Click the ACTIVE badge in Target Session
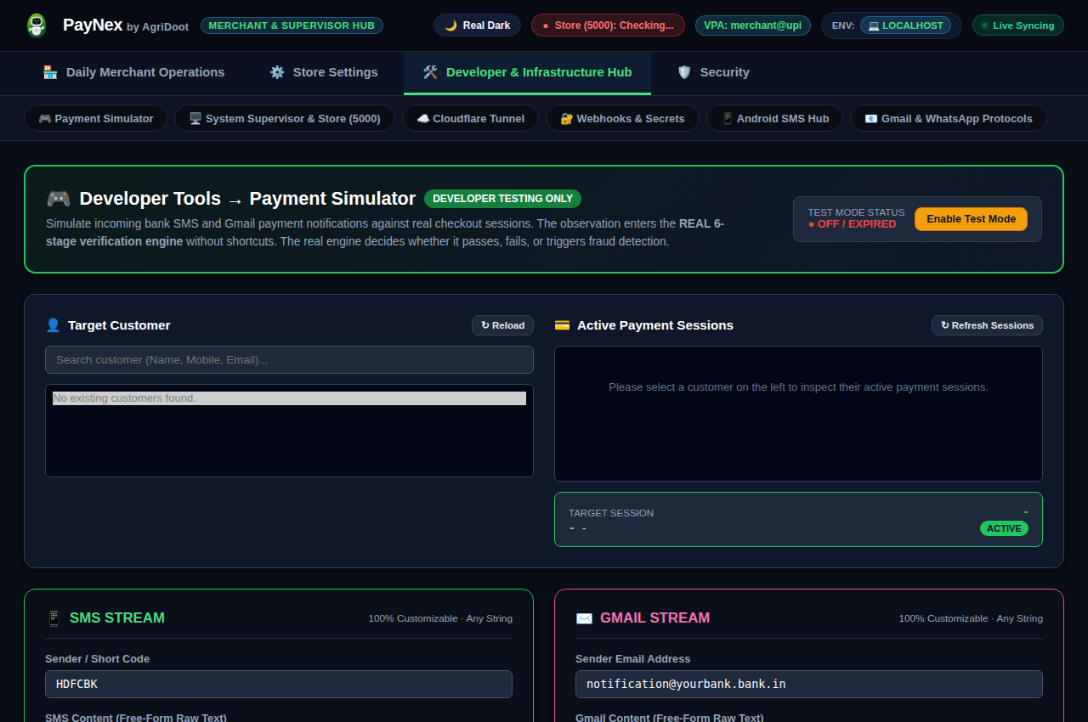Screen dimensions: 1088x722 click(x=1004, y=528)
